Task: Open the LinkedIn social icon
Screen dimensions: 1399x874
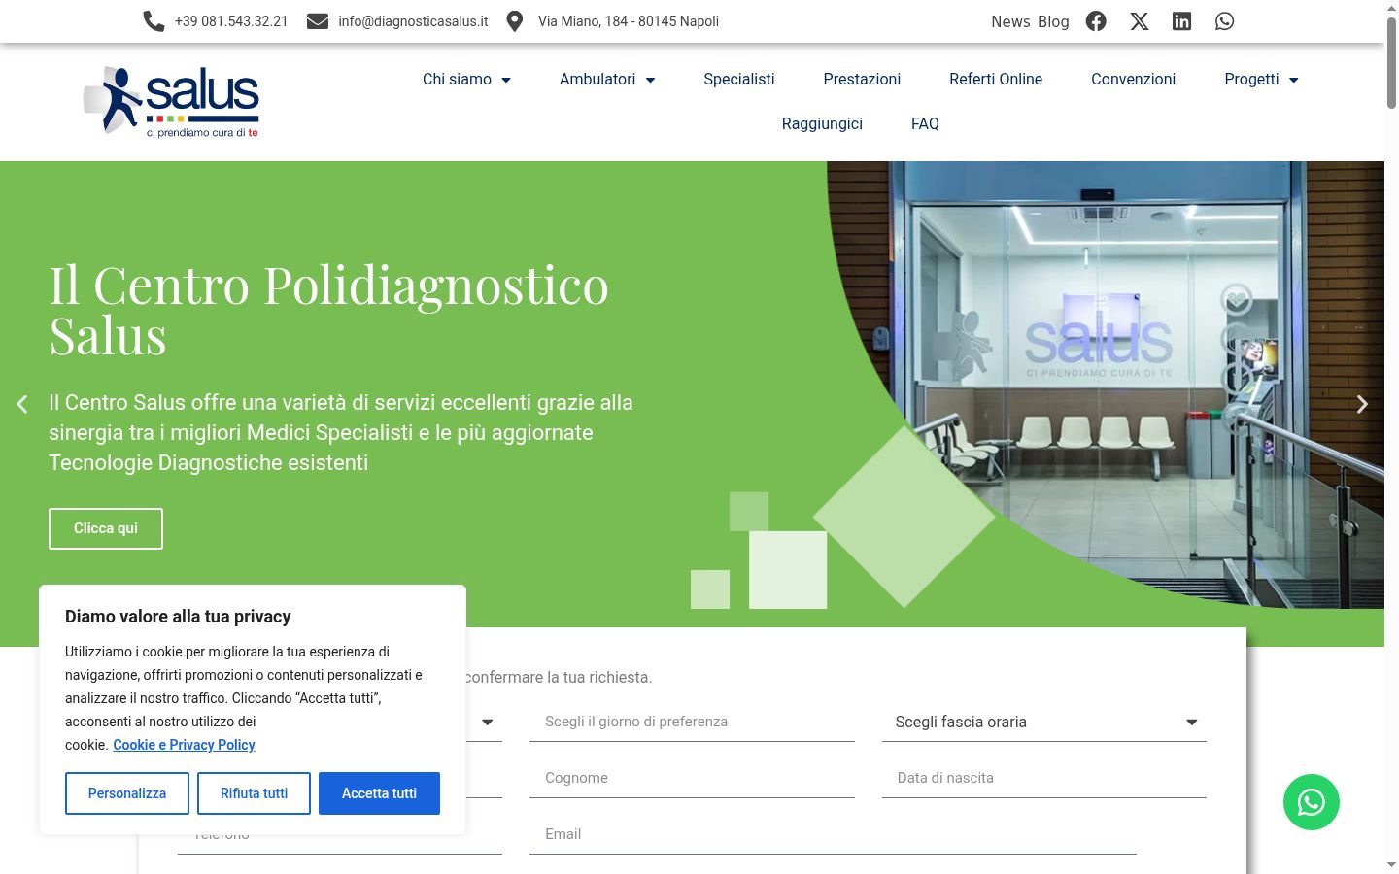Action: pos(1181,21)
